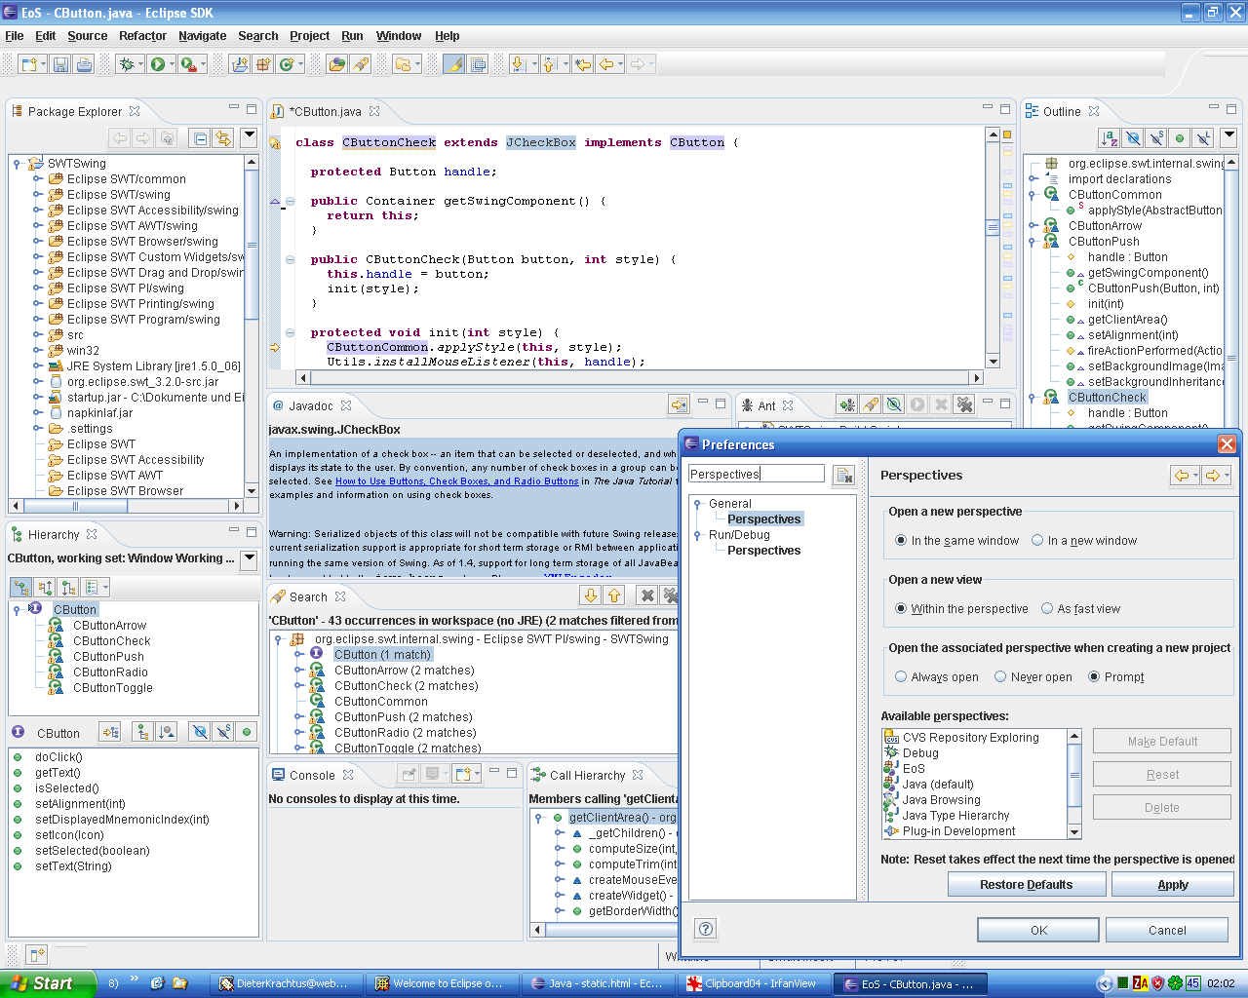Choose 'As fast view' radio

pyautogui.click(x=1080, y=609)
